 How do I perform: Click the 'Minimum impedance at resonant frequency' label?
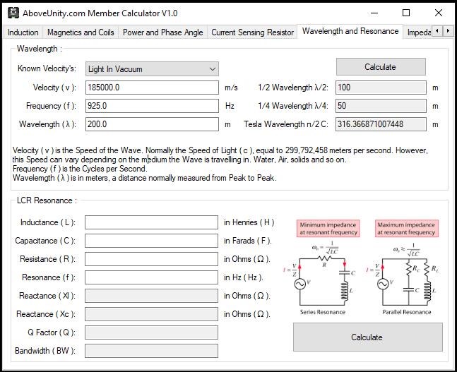coord(328,229)
